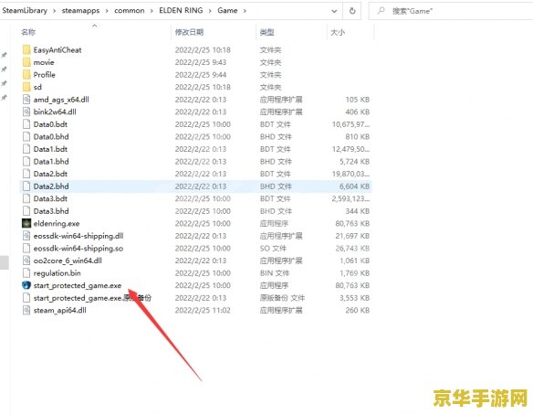Open the EasyAntiCheat folder icon
The image size is (533, 415).
pos(26,50)
